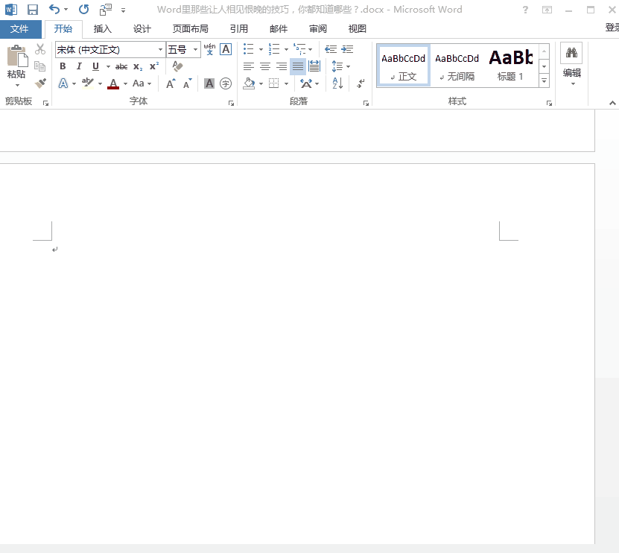Show or hide paragraph marks
The image size is (619, 553).
pyautogui.click(x=361, y=83)
